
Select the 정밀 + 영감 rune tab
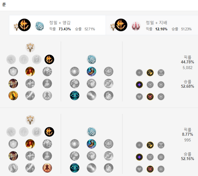coord(57,25)
